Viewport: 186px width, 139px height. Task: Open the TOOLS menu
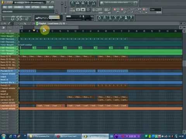click(x=44, y=7)
